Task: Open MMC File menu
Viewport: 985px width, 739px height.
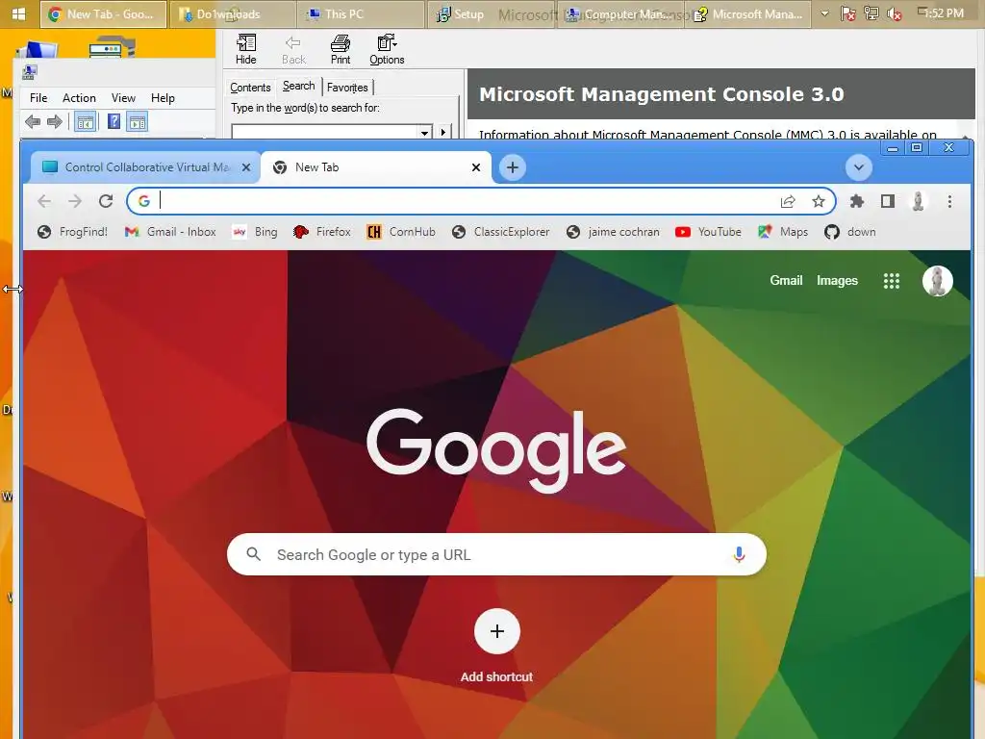Action: click(x=38, y=98)
